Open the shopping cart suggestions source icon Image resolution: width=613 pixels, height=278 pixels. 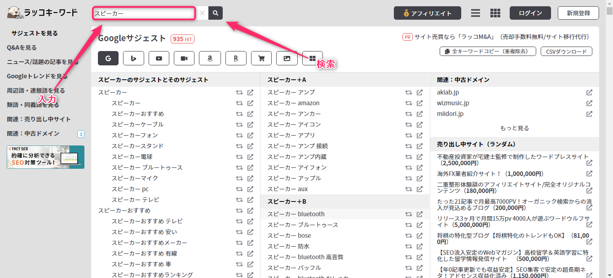click(261, 58)
